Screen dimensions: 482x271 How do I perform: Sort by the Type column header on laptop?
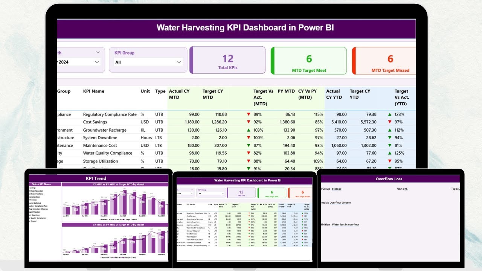[x=160, y=91]
